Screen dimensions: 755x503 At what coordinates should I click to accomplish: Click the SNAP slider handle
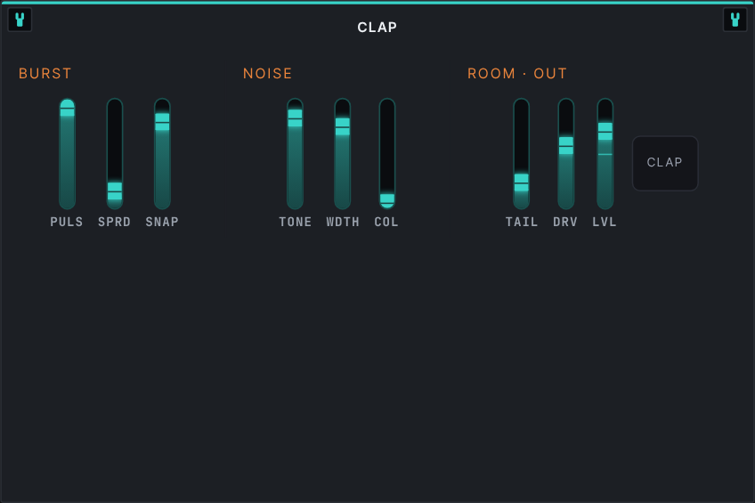[162, 122]
